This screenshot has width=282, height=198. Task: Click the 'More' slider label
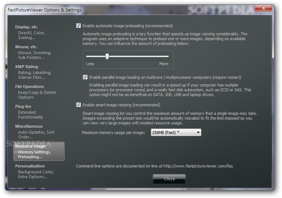click(164, 64)
